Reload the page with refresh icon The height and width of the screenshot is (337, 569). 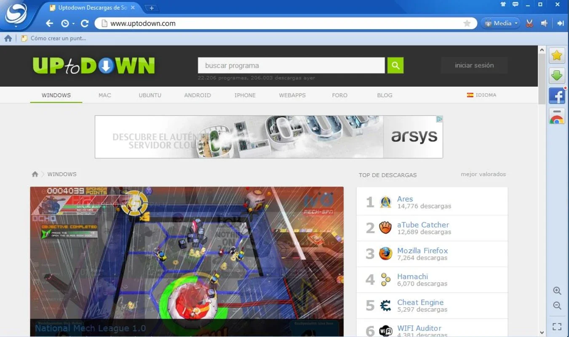[85, 24]
